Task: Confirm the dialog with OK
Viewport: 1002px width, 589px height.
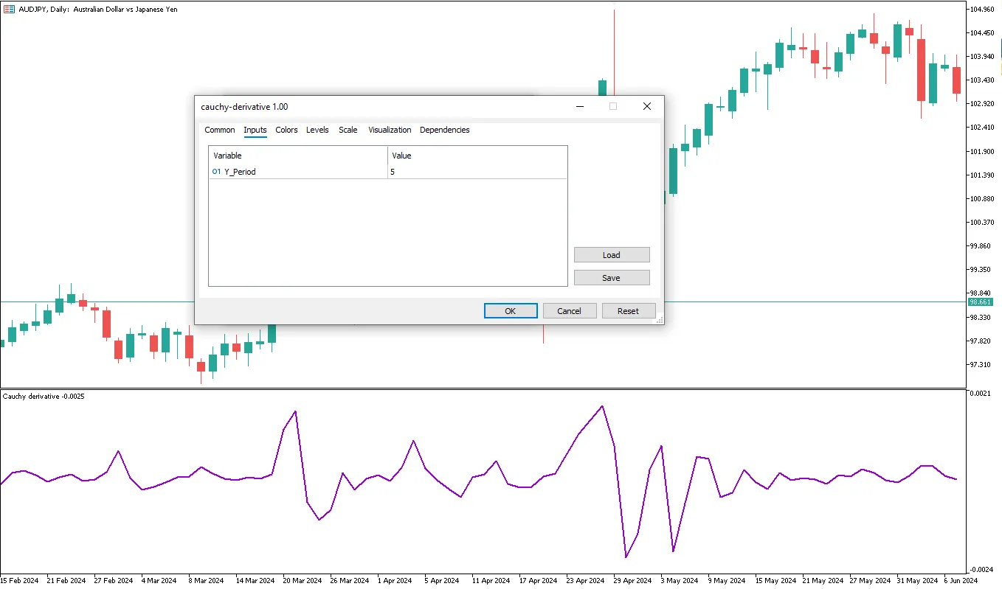Action: 510,311
